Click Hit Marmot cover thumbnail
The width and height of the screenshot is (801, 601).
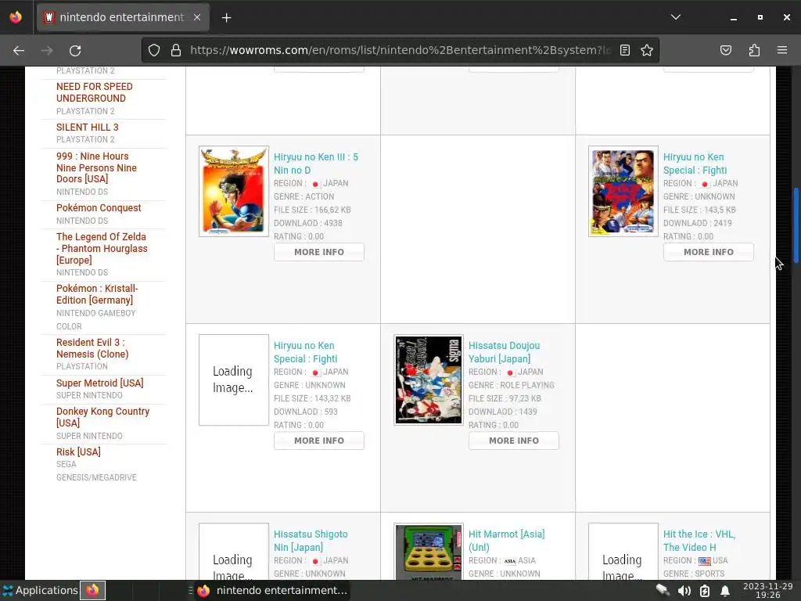(x=429, y=552)
